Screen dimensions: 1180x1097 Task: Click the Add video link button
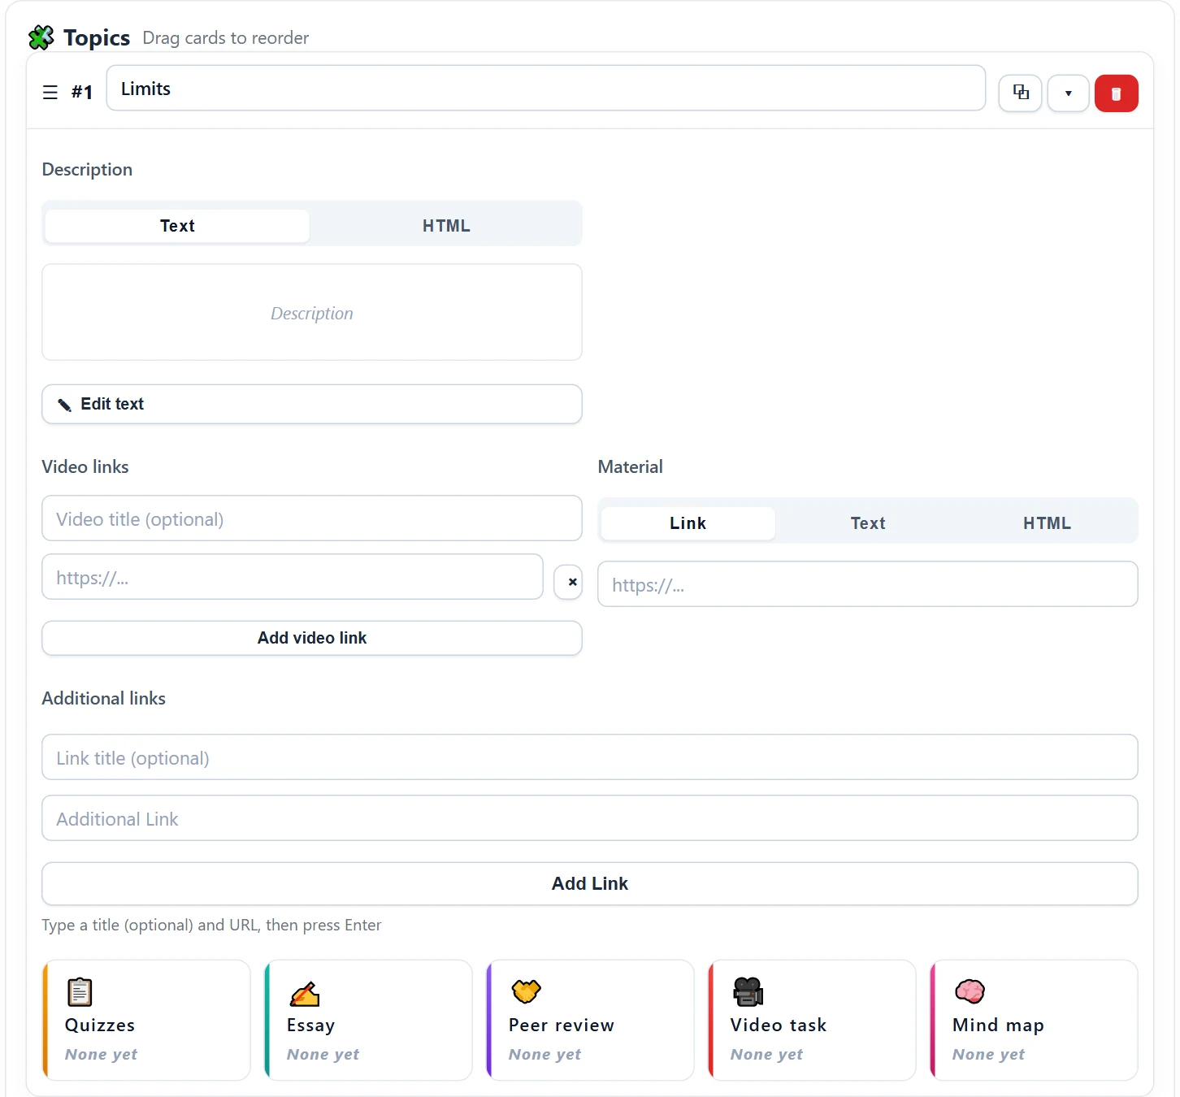tap(312, 638)
